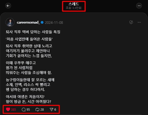The width and height of the screenshot is (148, 115).
Task: Open careernomad_ profile picture
Action: (10, 22)
